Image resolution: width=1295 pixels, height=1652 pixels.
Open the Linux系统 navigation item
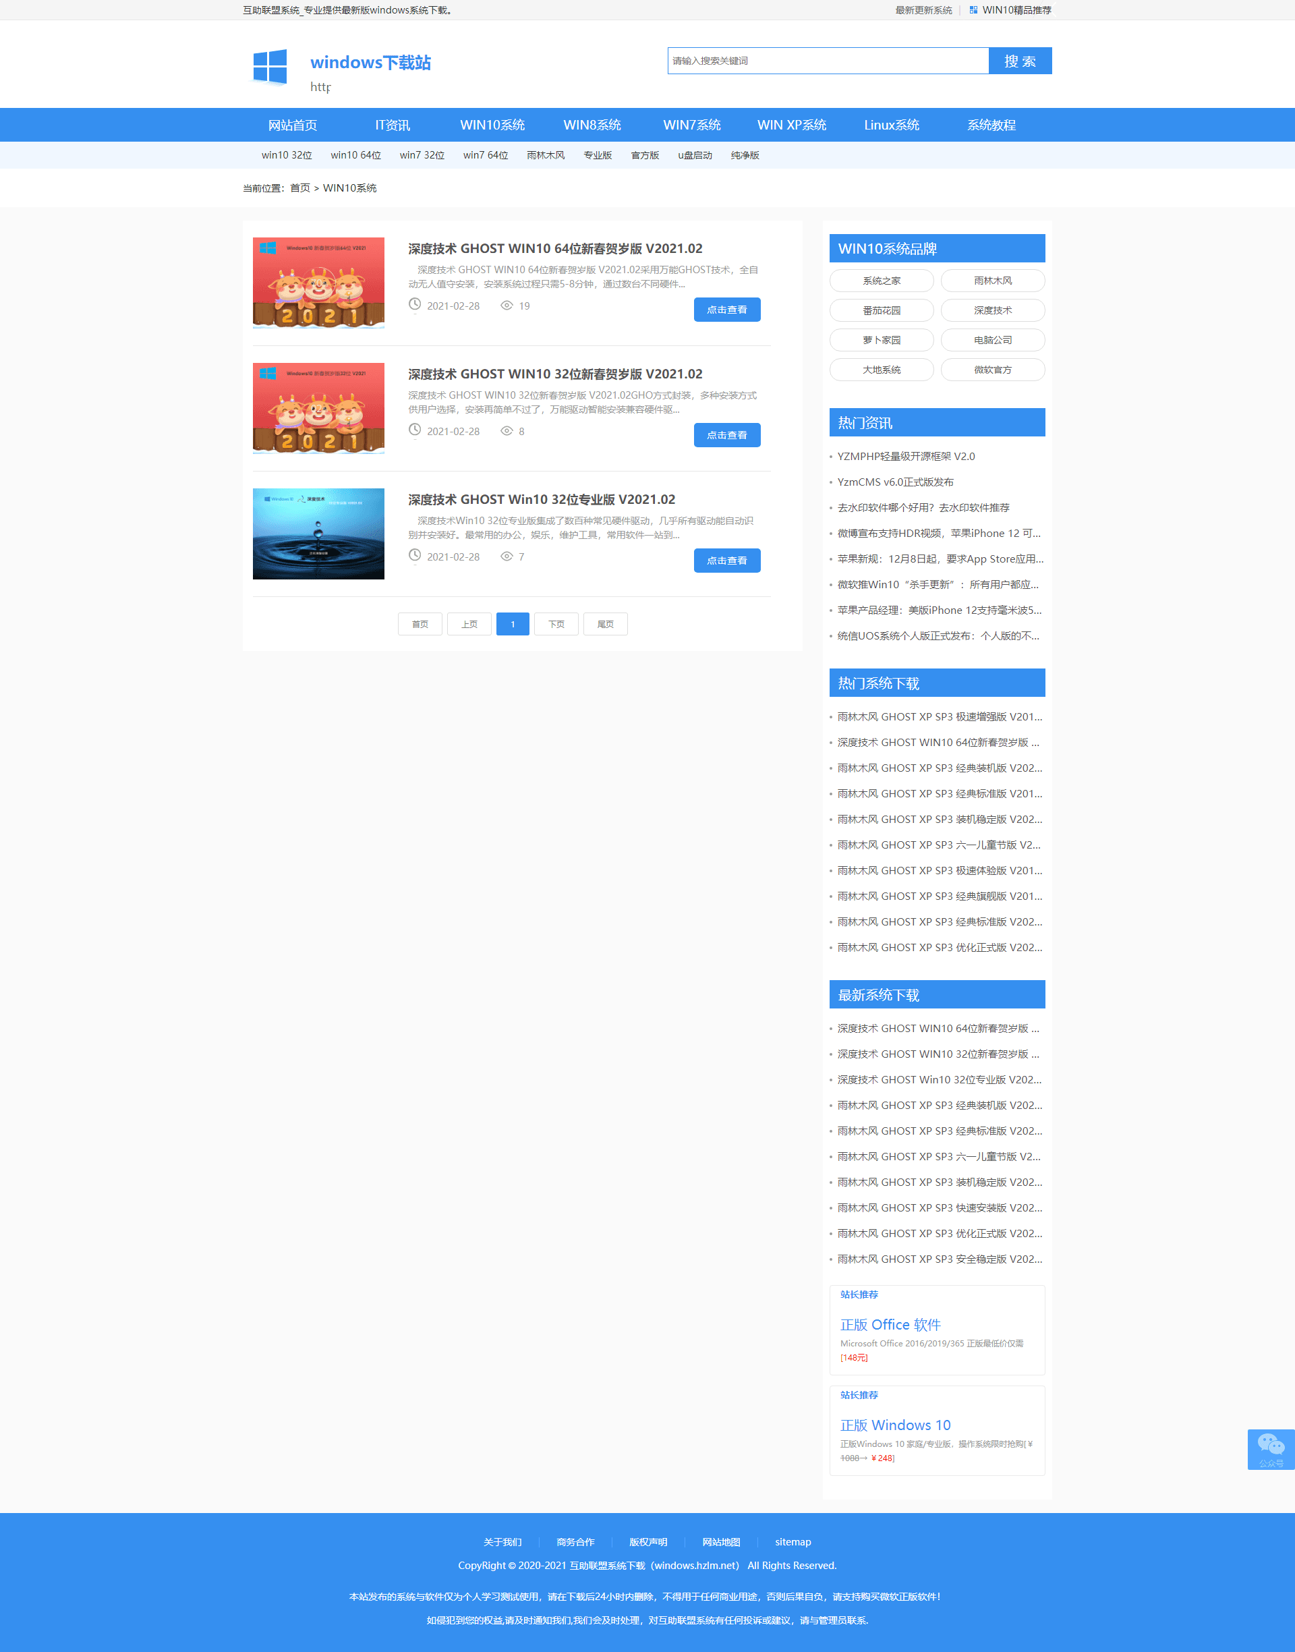coord(892,125)
